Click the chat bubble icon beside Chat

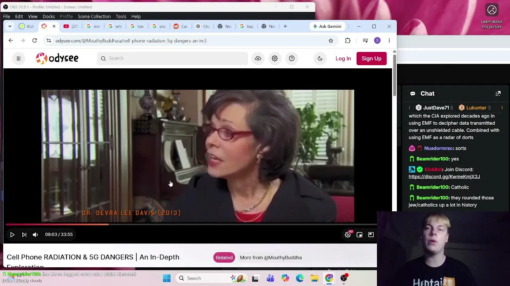(x=413, y=94)
